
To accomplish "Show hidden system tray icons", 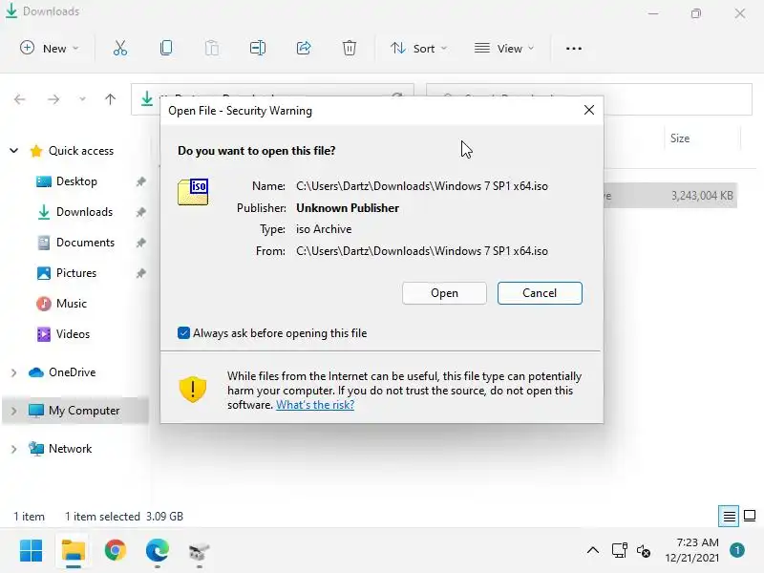I will click(x=593, y=551).
